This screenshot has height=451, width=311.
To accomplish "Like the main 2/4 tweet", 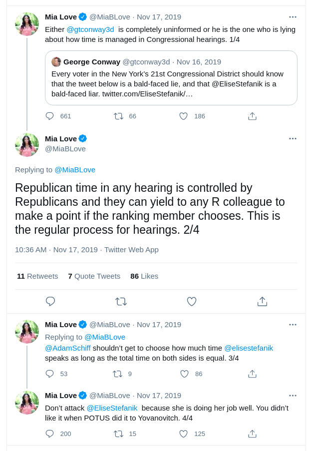I will coord(192,302).
